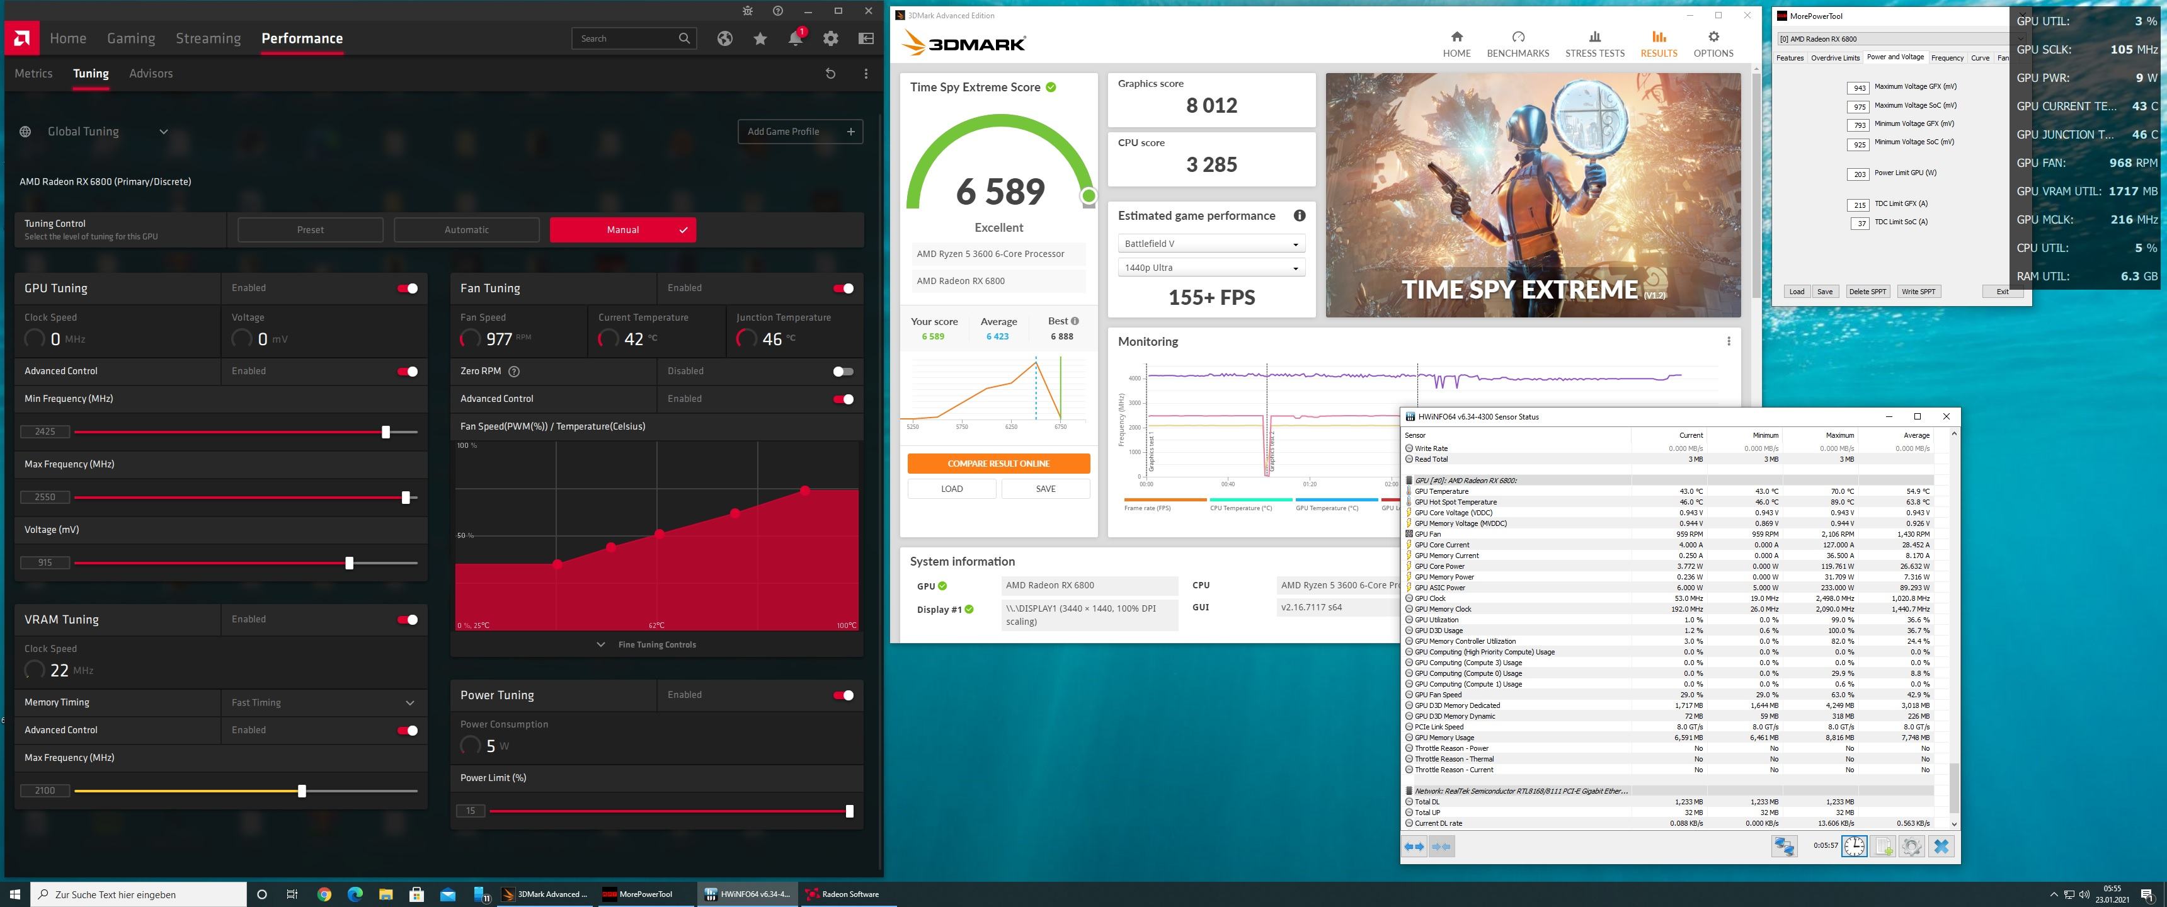Image resolution: width=2167 pixels, height=907 pixels.
Task: Click the Power Limit GPU (W) field in MorePowerTool
Action: pyautogui.click(x=1859, y=174)
